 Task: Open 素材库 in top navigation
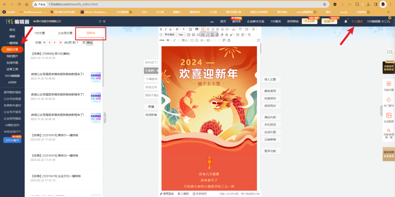point(236,22)
